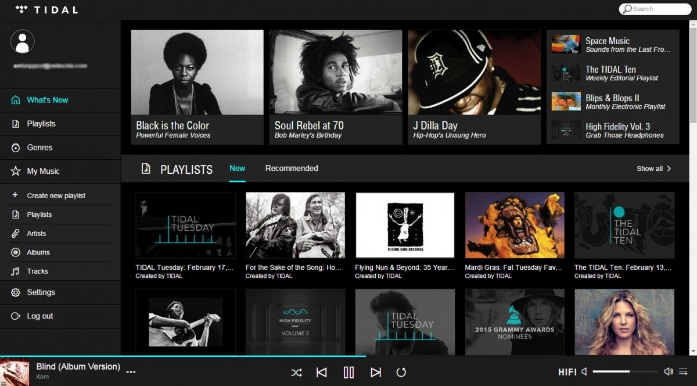Switch to the Recommended playlists tab
The image size is (697, 386).
tap(292, 169)
